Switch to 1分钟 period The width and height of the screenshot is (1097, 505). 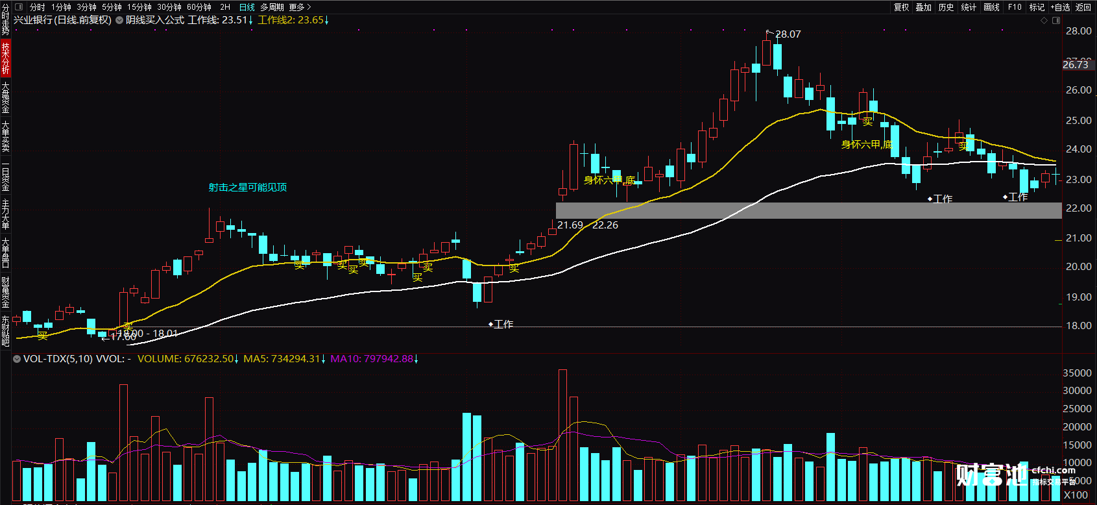[x=61, y=7]
